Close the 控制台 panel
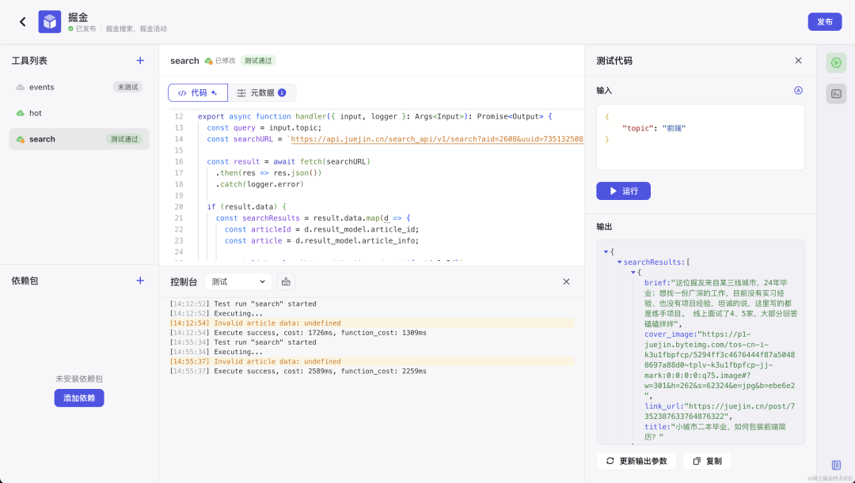Viewport: 855px width, 483px height. tap(566, 281)
